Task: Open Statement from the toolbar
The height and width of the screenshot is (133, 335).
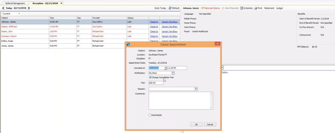Action: pos(269,8)
